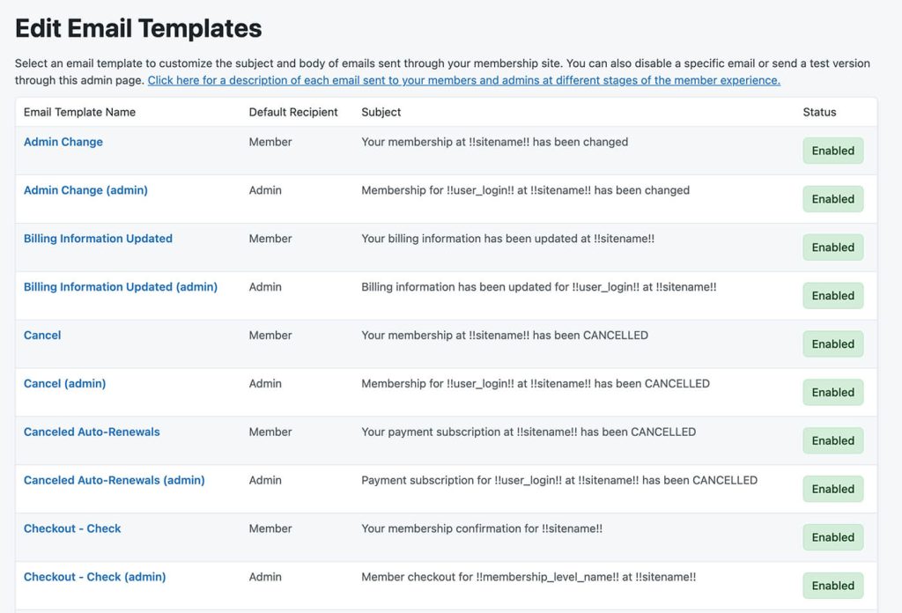Click Enabled status for Checkout - Check
902x613 pixels.
(833, 537)
